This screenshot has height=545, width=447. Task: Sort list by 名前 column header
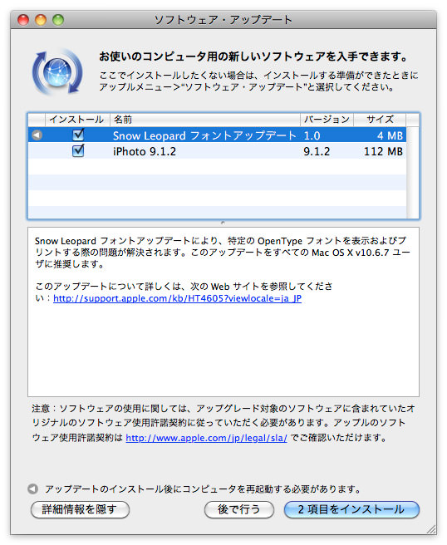205,120
